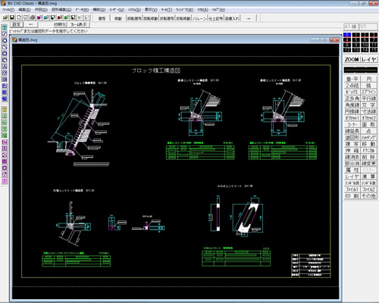Toggle layer 15 cell in layer grid
Image resolution: width=379 pixels, height=303 pixels.
[x=374, y=50]
